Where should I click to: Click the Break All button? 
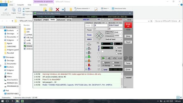click(128, 25)
